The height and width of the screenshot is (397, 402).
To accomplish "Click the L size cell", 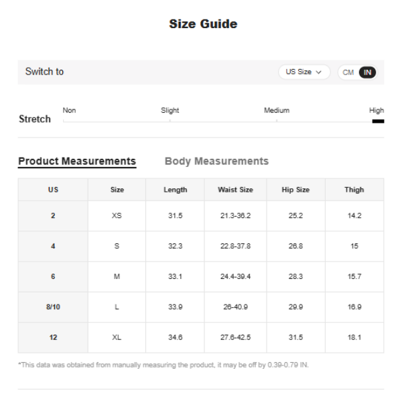I will (x=117, y=307).
